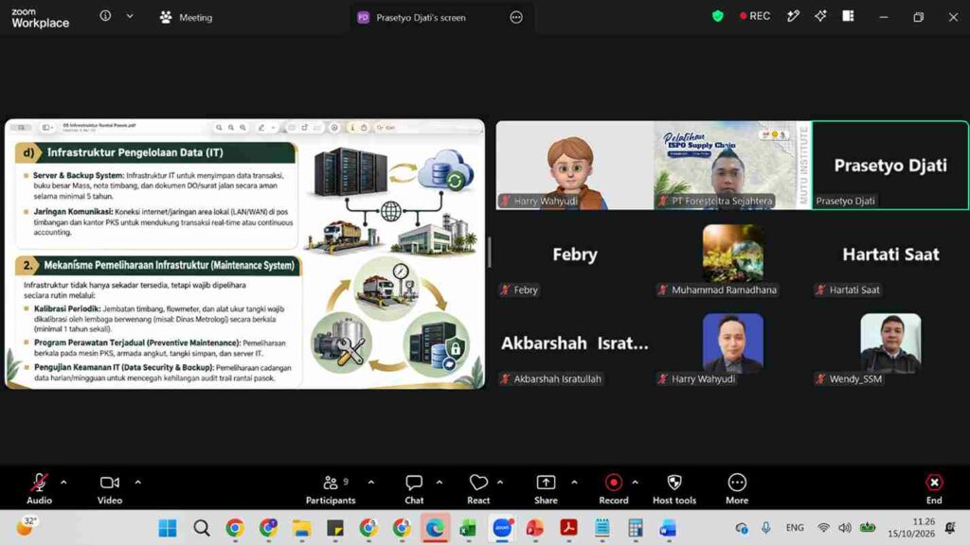
Task: Start sharing with the Share button
Action: coord(546,489)
